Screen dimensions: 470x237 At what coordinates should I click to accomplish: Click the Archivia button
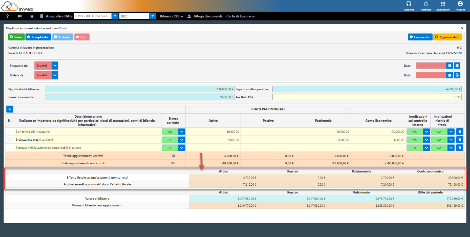pos(63,37)
